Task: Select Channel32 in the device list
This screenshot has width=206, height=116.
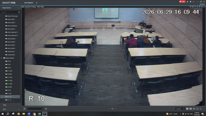Action: [x=10, y=55]
